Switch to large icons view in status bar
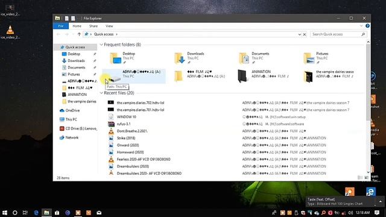Viewport: 386px width, 217px height. tap(366, 178)
